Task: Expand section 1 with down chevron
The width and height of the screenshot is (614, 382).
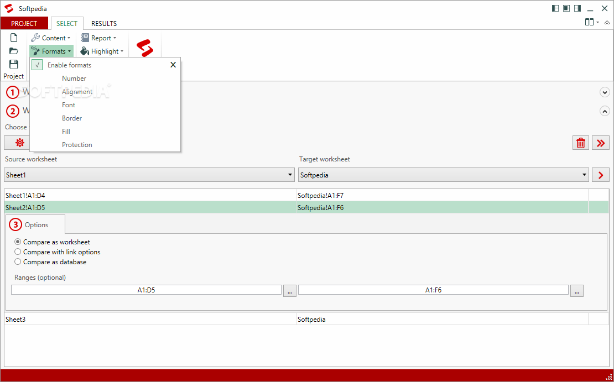Action: 605,92
